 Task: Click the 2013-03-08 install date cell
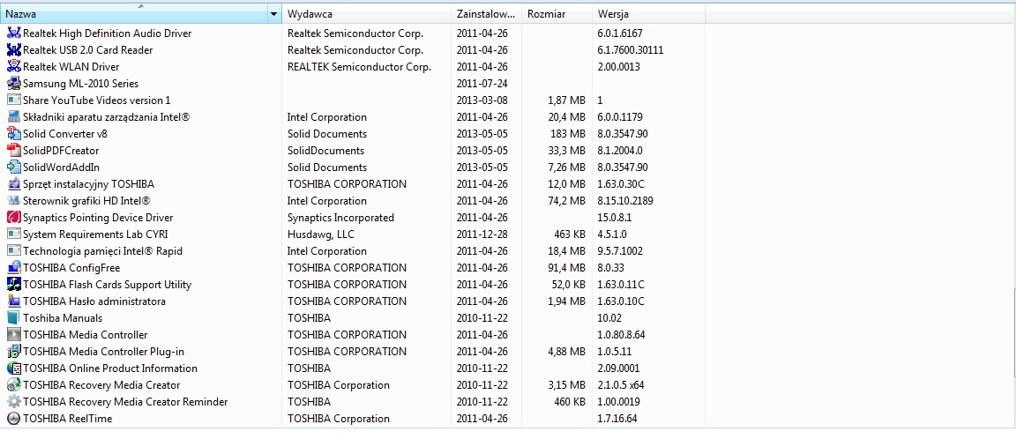pos(482,100)
